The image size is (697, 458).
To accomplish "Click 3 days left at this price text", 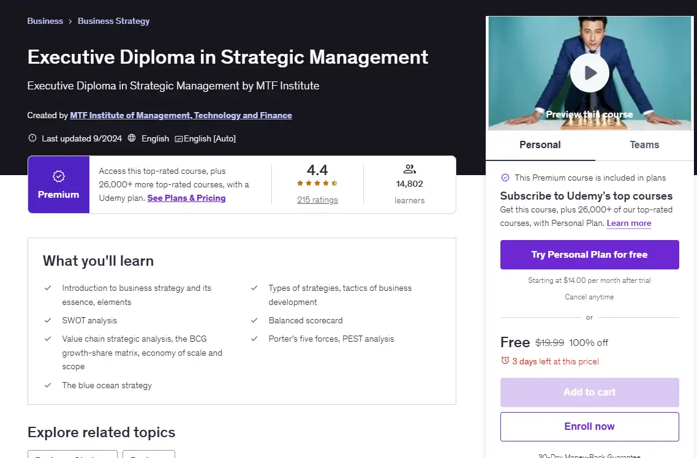I will click(x=556, y=362).
